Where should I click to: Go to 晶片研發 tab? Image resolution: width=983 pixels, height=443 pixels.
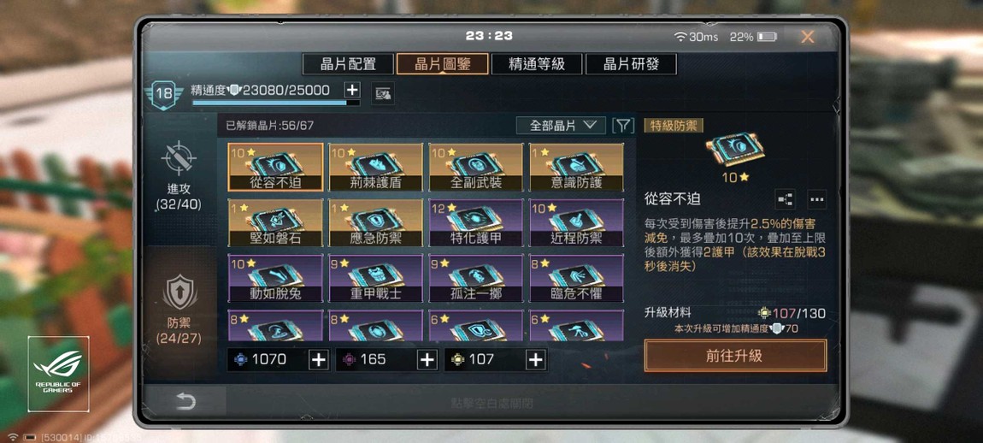tap(632, 63)
